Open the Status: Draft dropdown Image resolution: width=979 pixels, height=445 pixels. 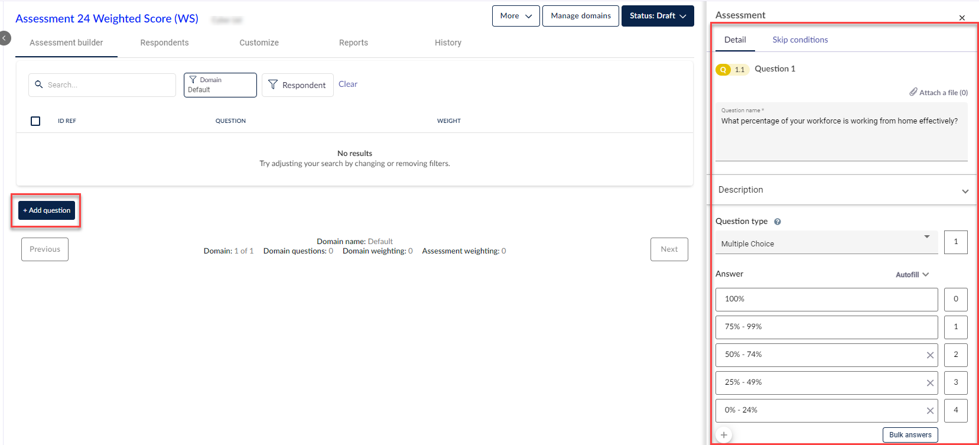[658, 16]
